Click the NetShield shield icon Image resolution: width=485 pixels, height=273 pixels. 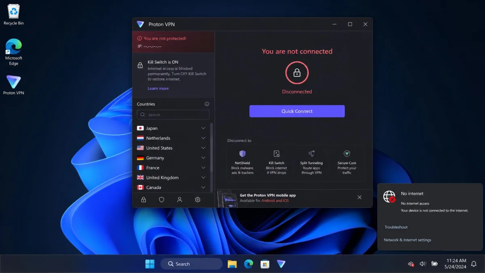coord(242,154)
